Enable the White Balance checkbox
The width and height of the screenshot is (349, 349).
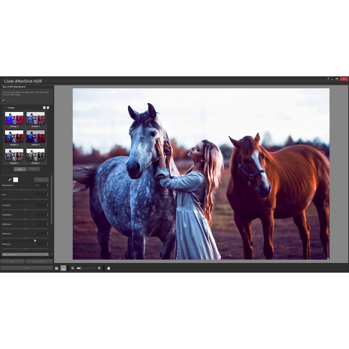3,175
